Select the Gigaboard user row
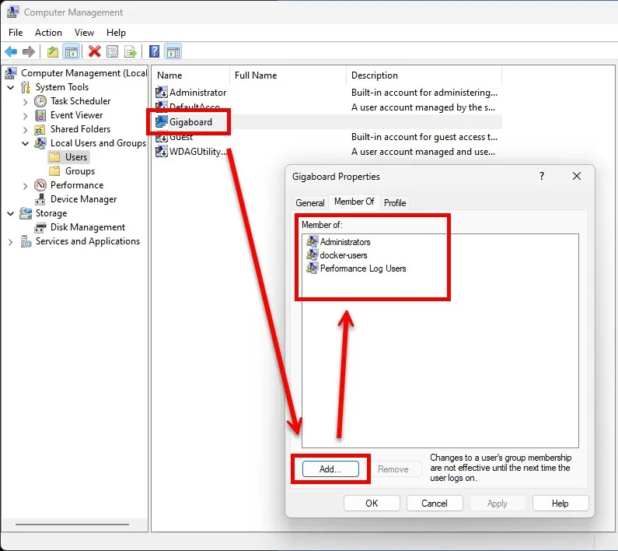618x551 pixels. tap(328, 122)
